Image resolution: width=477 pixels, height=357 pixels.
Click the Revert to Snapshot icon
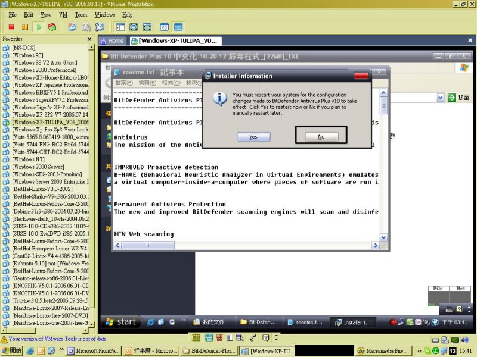click(x=86, y=27)
